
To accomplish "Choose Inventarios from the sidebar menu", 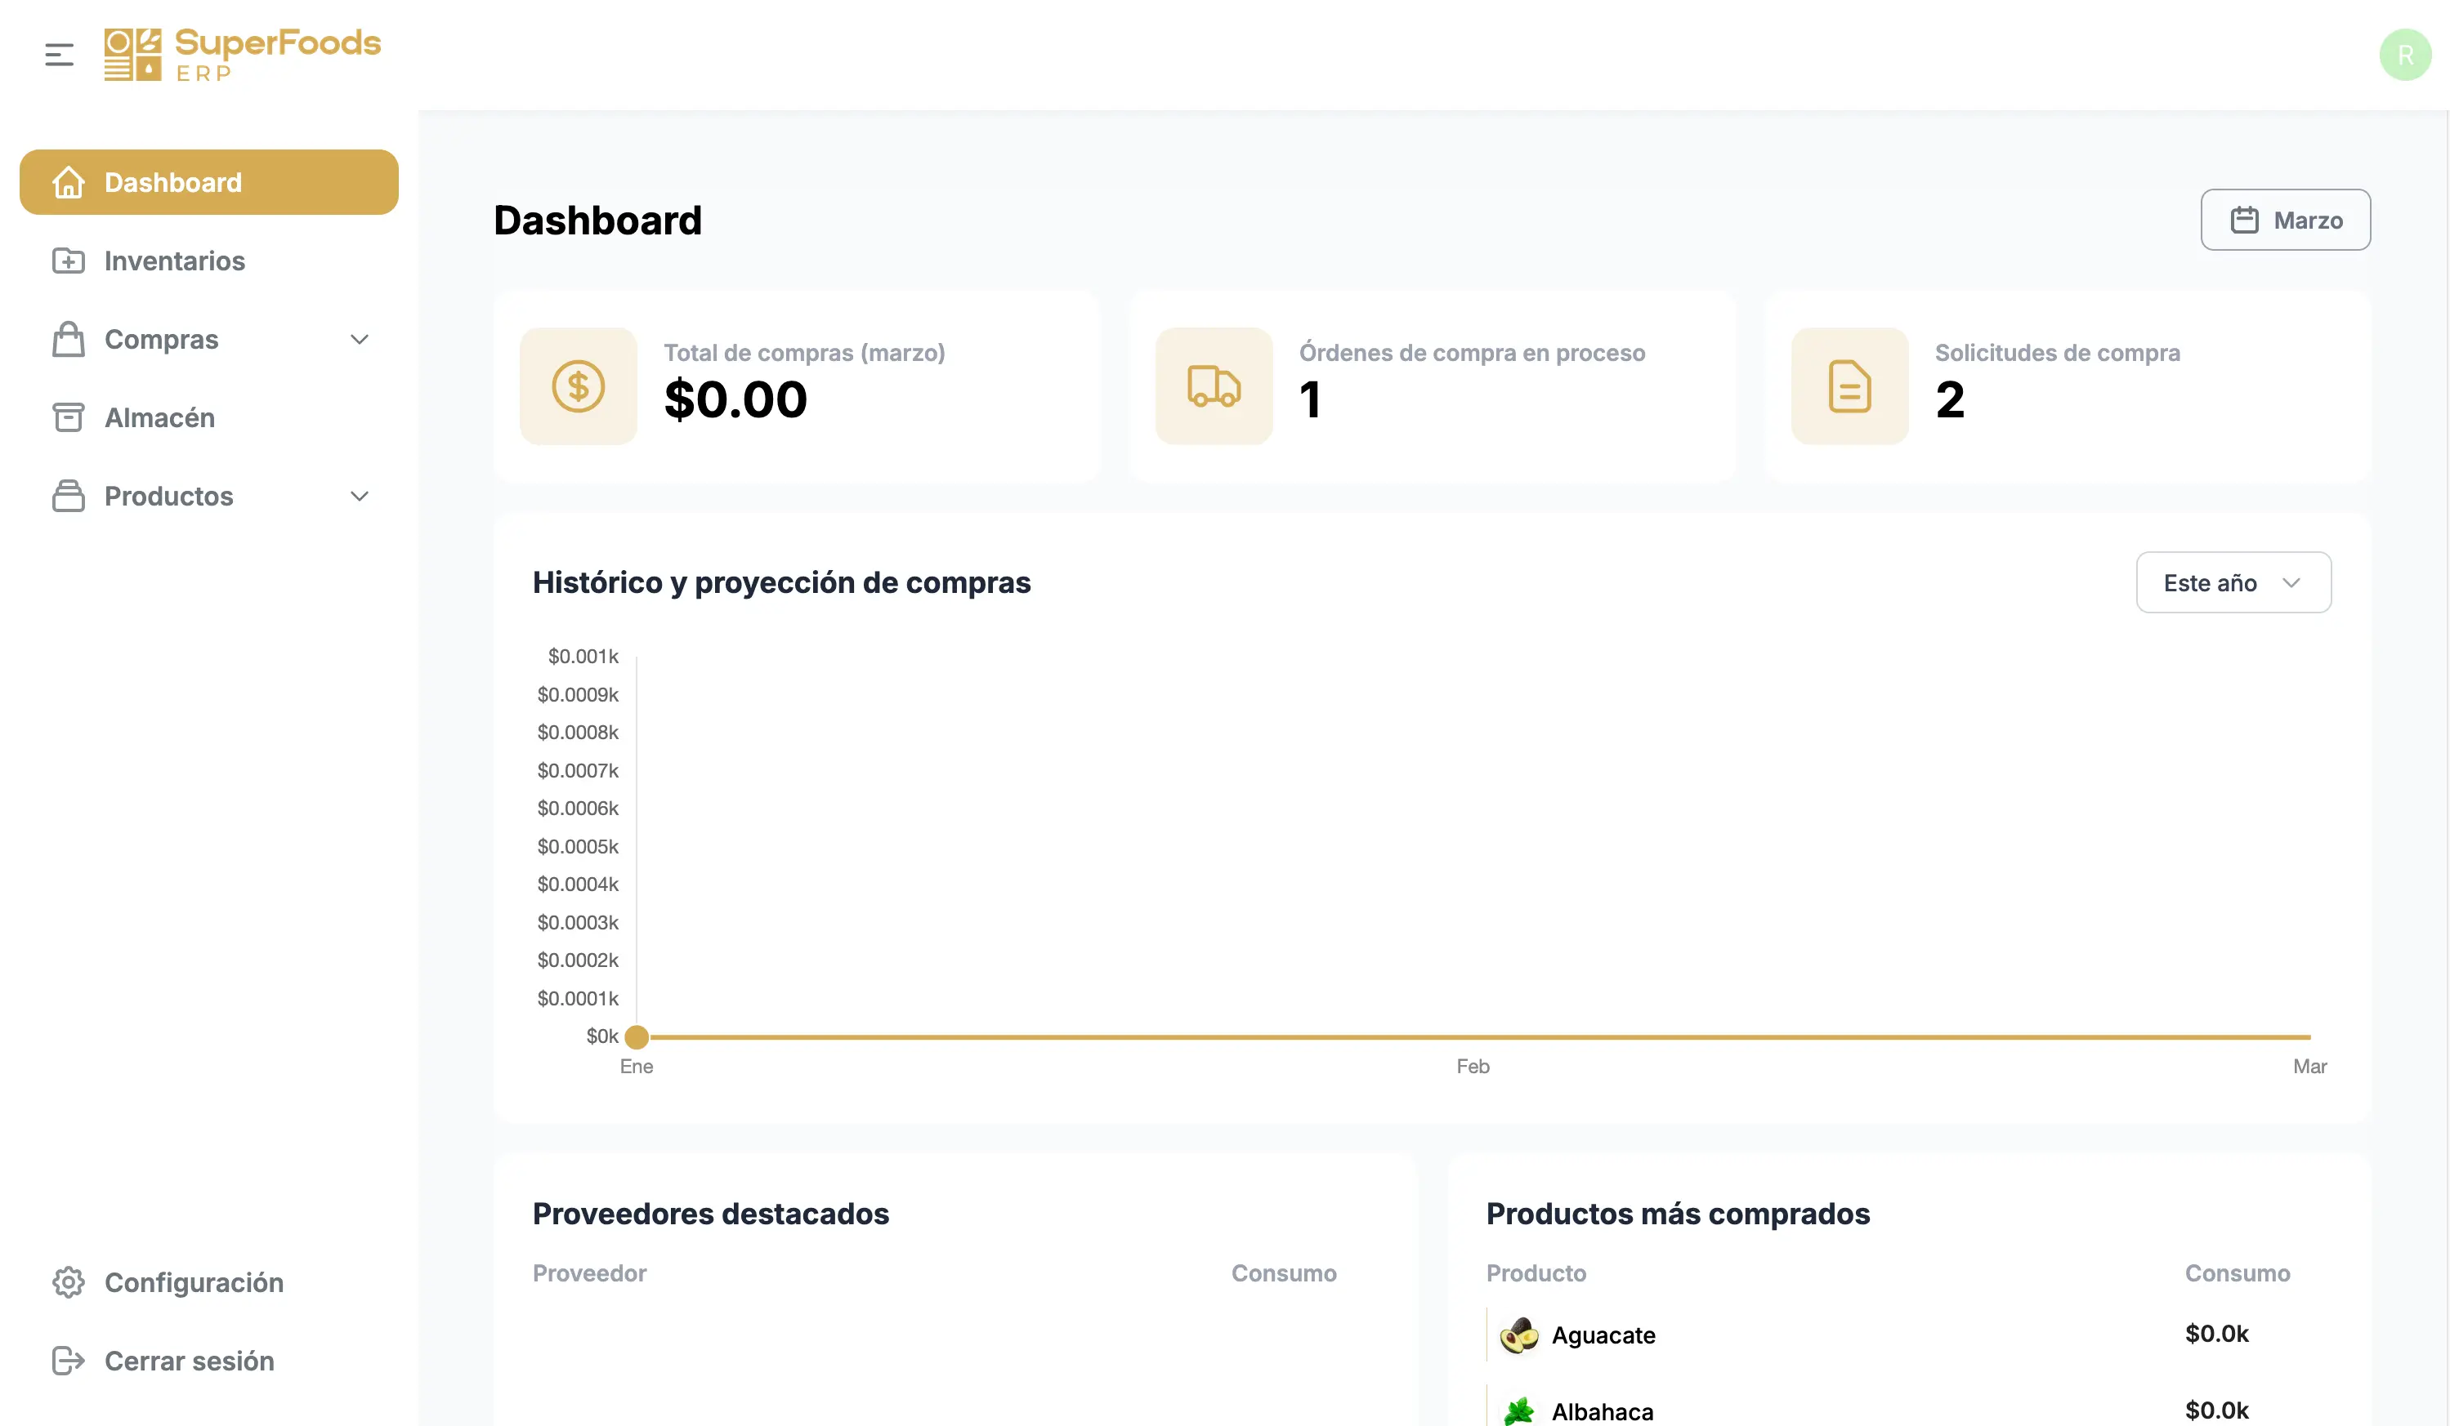I will pyautogui.click(x=174, y=261).
